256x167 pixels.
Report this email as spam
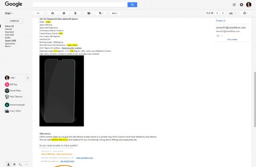pyautogui.click(x=64, y=13)
